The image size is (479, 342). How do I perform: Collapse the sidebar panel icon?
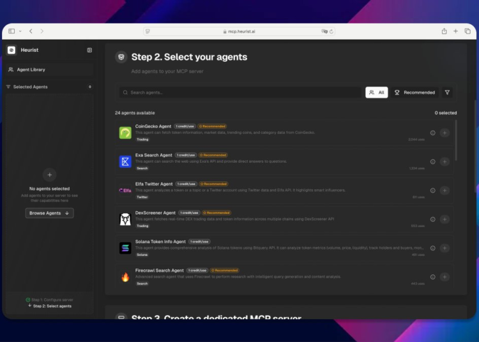pos(89,50)
